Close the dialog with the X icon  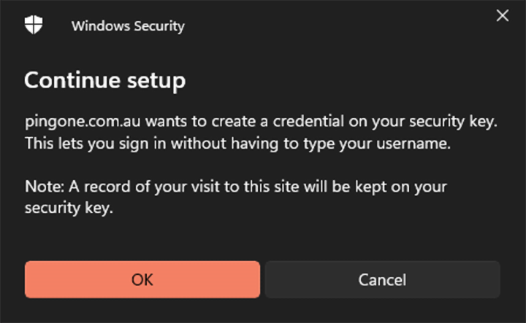(x=503, y=16)
